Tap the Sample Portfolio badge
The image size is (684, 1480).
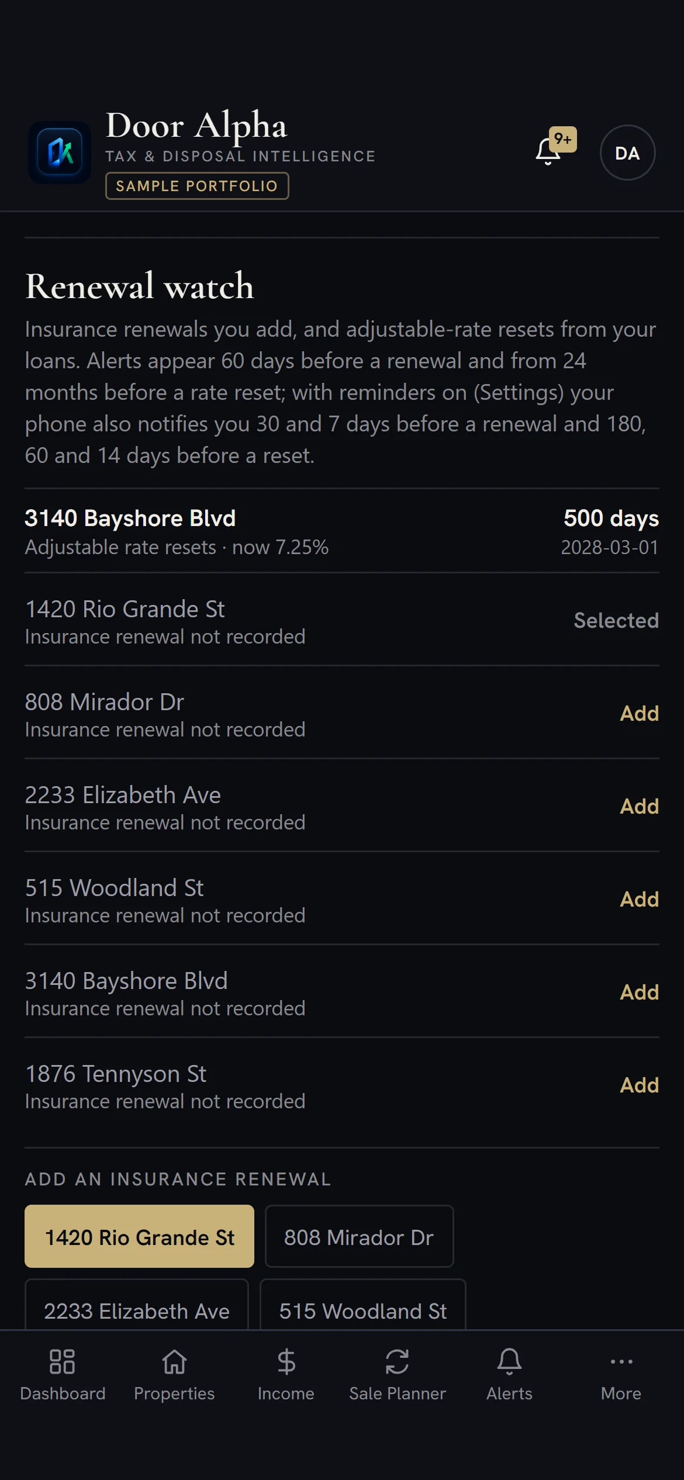pos(197,186)
